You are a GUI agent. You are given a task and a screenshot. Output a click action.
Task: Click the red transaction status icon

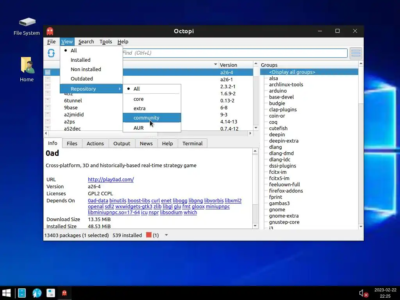[149, 235]
